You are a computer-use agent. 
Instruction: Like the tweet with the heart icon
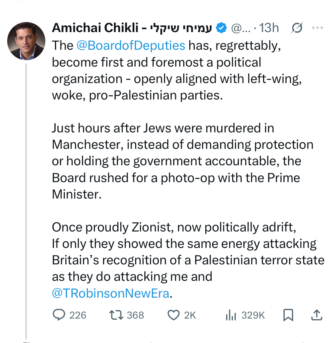pyautogui.click(x=173, y=315)
